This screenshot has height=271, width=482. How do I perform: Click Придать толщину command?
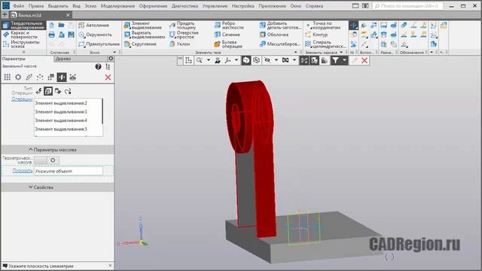coord(182,25)
